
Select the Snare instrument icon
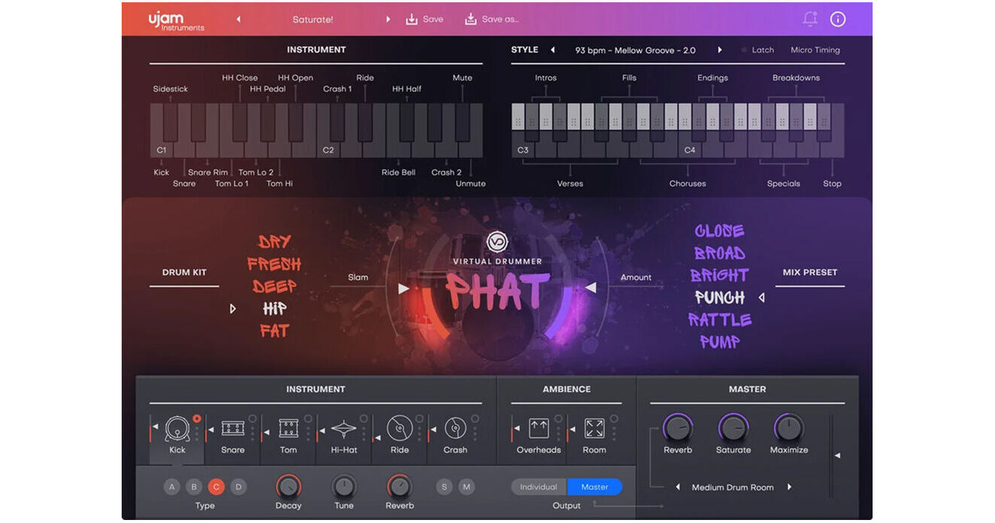[233, 428]
